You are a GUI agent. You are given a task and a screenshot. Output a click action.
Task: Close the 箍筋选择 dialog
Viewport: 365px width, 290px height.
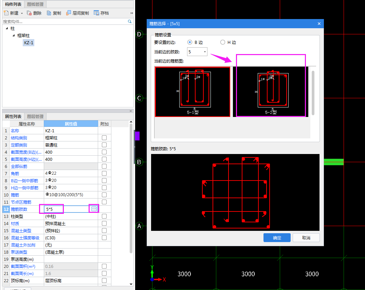tap(319, 23)
